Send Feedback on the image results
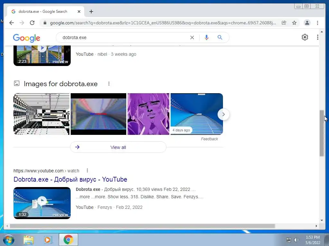The image size is (329, 246). pyautogui.click(x=209, y=139)
